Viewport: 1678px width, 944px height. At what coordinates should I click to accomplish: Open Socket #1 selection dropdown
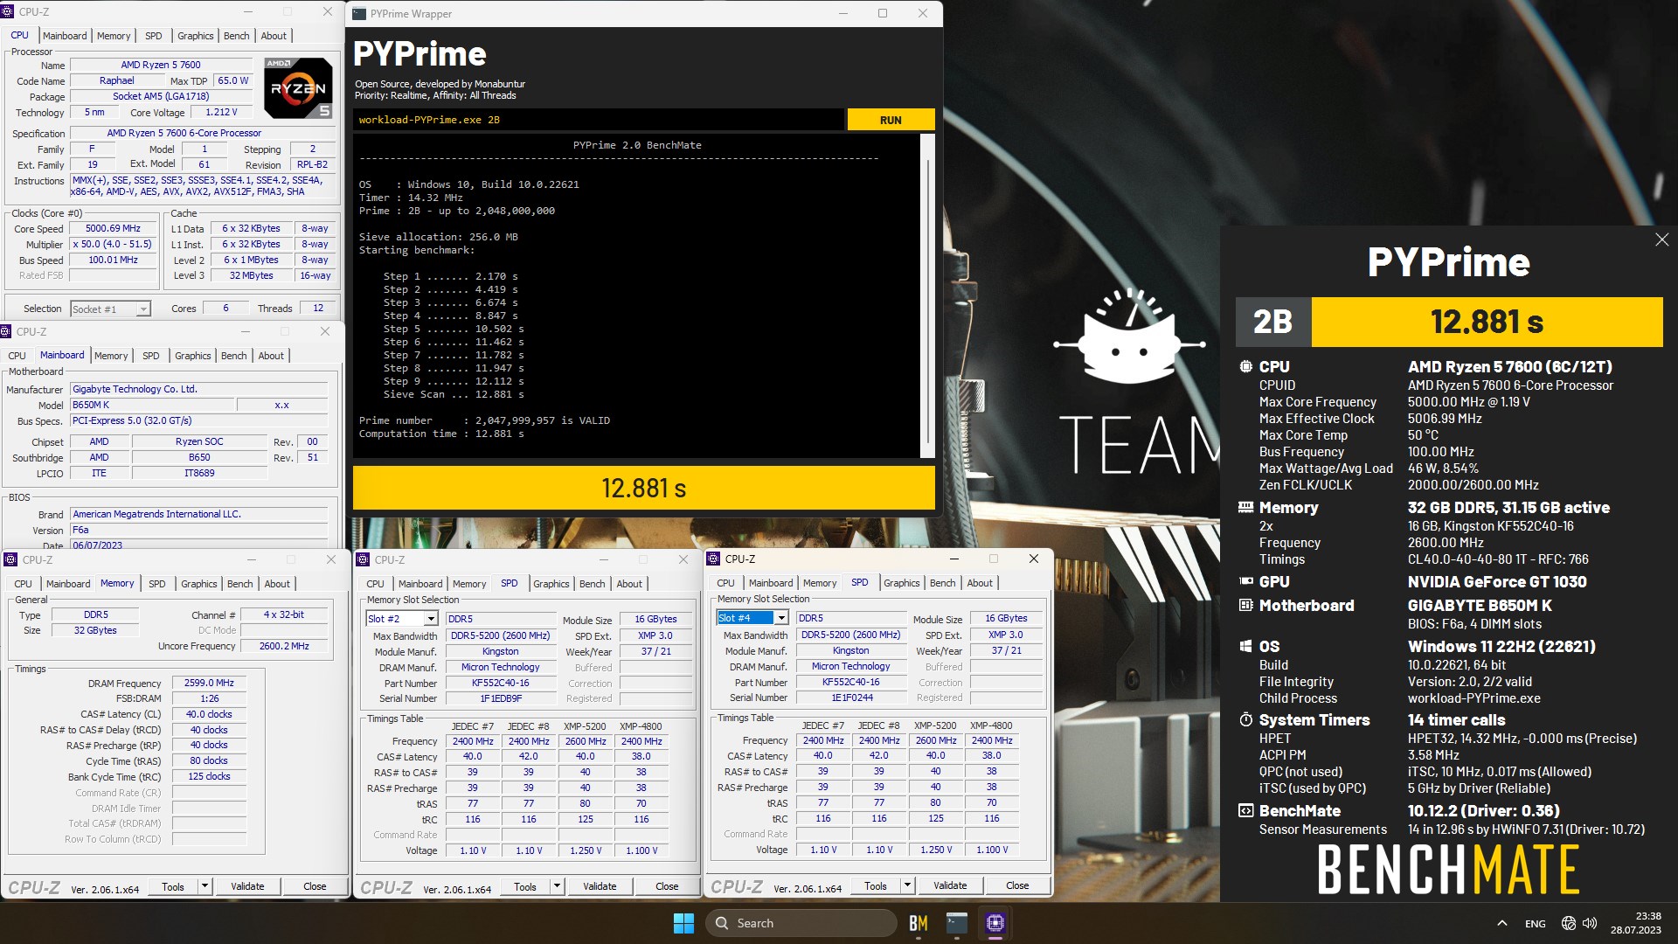143,309
